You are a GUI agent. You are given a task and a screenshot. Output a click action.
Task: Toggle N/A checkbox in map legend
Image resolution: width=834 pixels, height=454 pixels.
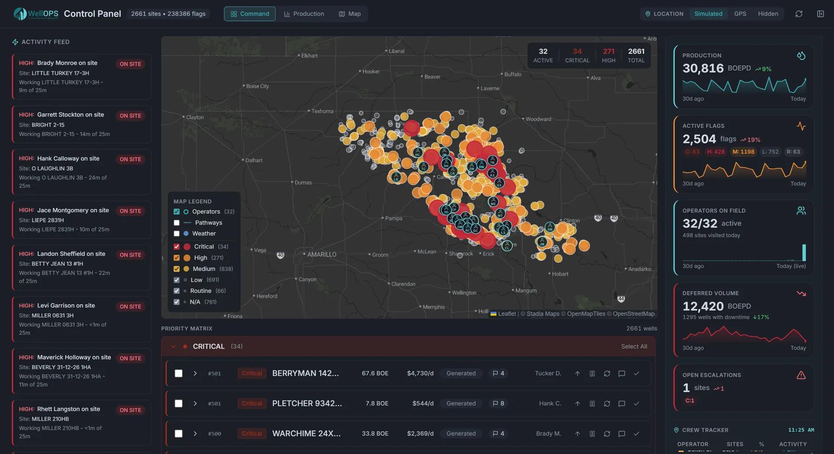(176, 302)
